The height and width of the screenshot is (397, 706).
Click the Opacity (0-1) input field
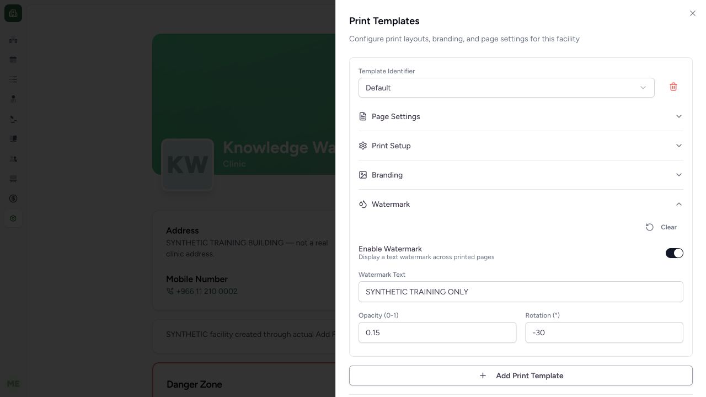coord(437,332)
